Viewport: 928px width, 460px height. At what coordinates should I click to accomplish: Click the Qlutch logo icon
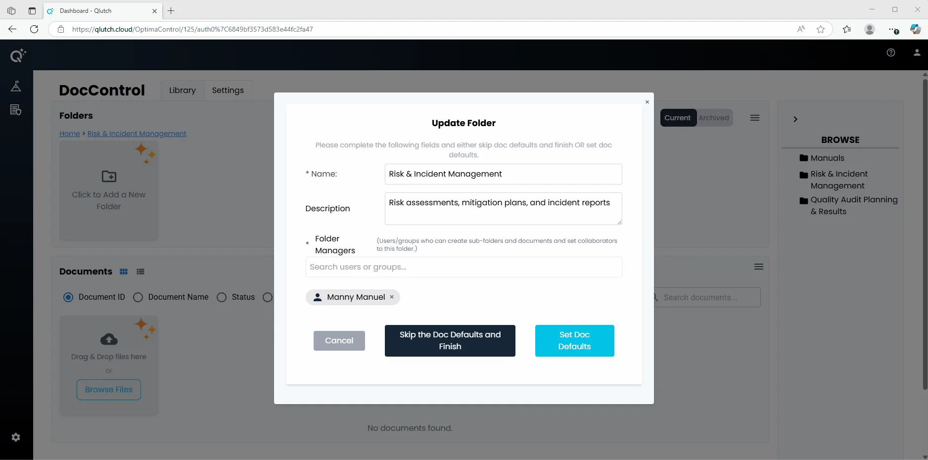[18, 55]
